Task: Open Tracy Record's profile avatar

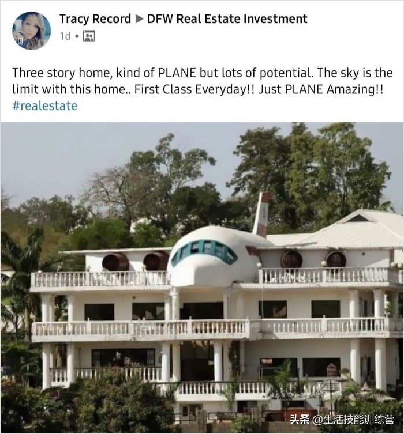Action: (x=31, y=31)
